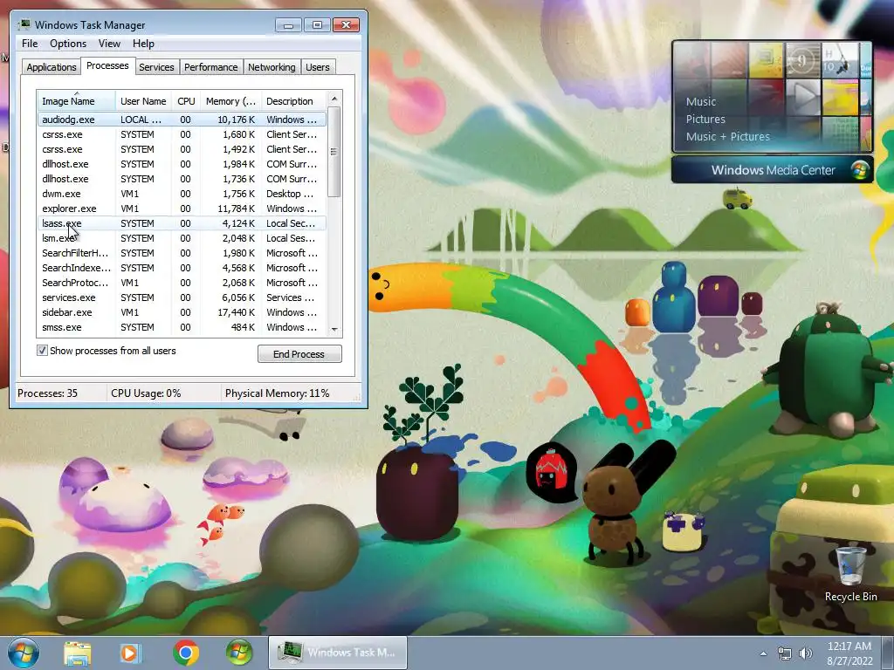Select Music in Media Center gadget
Image resolution: width=894 pixels, height=670 pixels.
701,101
